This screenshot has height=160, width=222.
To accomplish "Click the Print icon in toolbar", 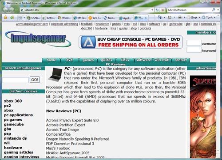I will pyautogui.click(x=180, y=17).
